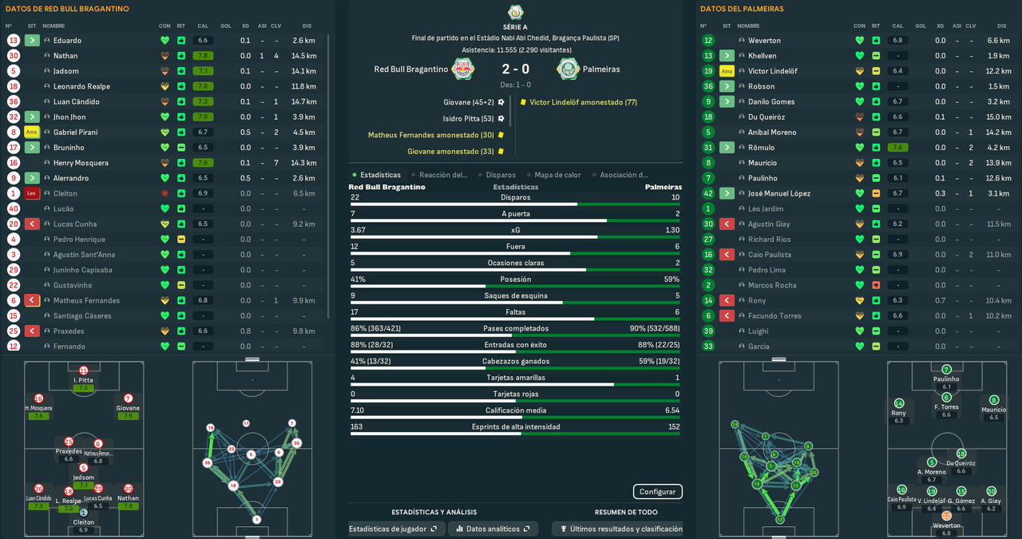Click Du Queiróz's 15.0 km distance value

pos(999,117)
